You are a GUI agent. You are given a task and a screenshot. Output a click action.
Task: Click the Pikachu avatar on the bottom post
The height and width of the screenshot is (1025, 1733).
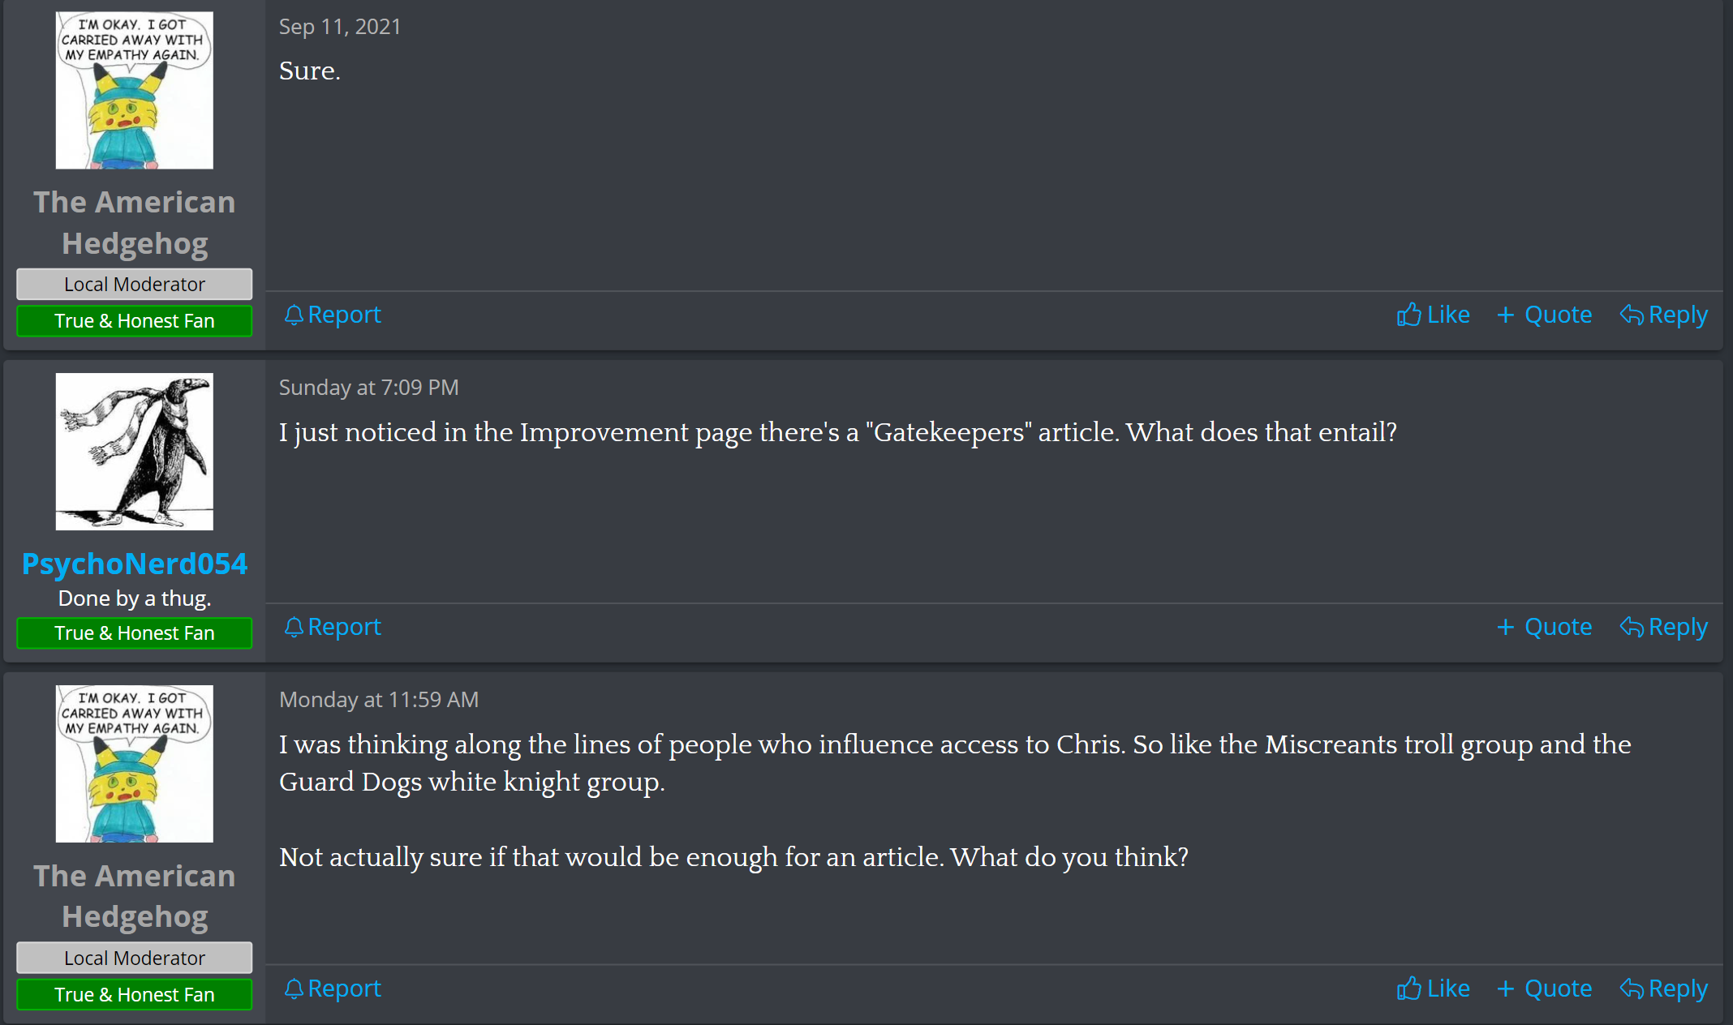coord(135,764)
